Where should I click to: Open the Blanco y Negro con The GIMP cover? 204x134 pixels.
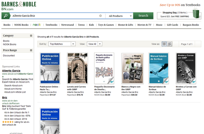(133, 68)
